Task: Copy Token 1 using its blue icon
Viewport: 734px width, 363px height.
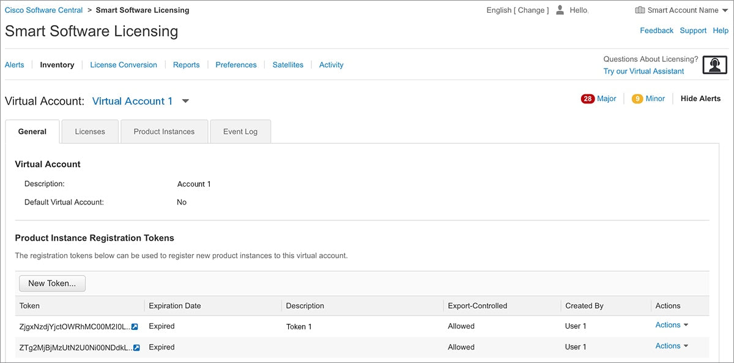Action: 134,326
